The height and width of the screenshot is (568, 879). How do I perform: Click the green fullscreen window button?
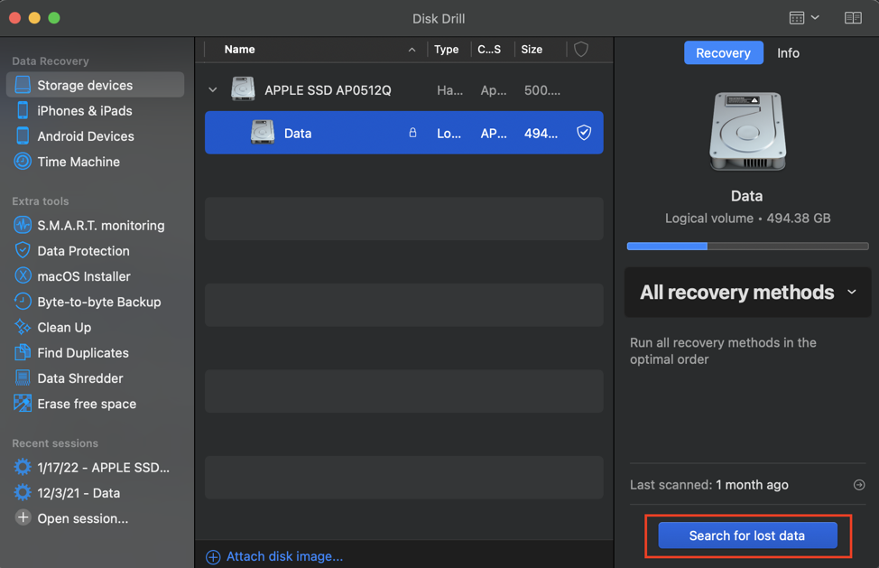54,18
